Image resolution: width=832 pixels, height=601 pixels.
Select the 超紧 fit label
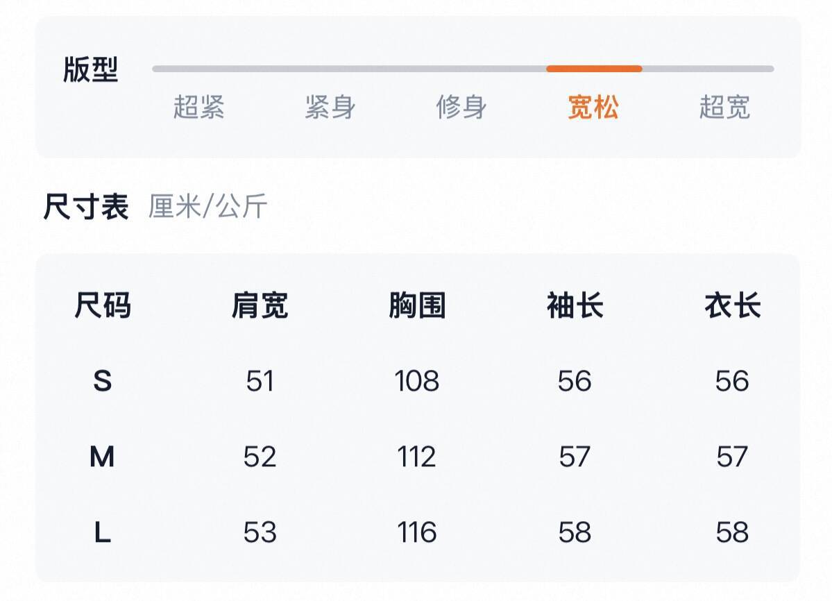(199, 107)
